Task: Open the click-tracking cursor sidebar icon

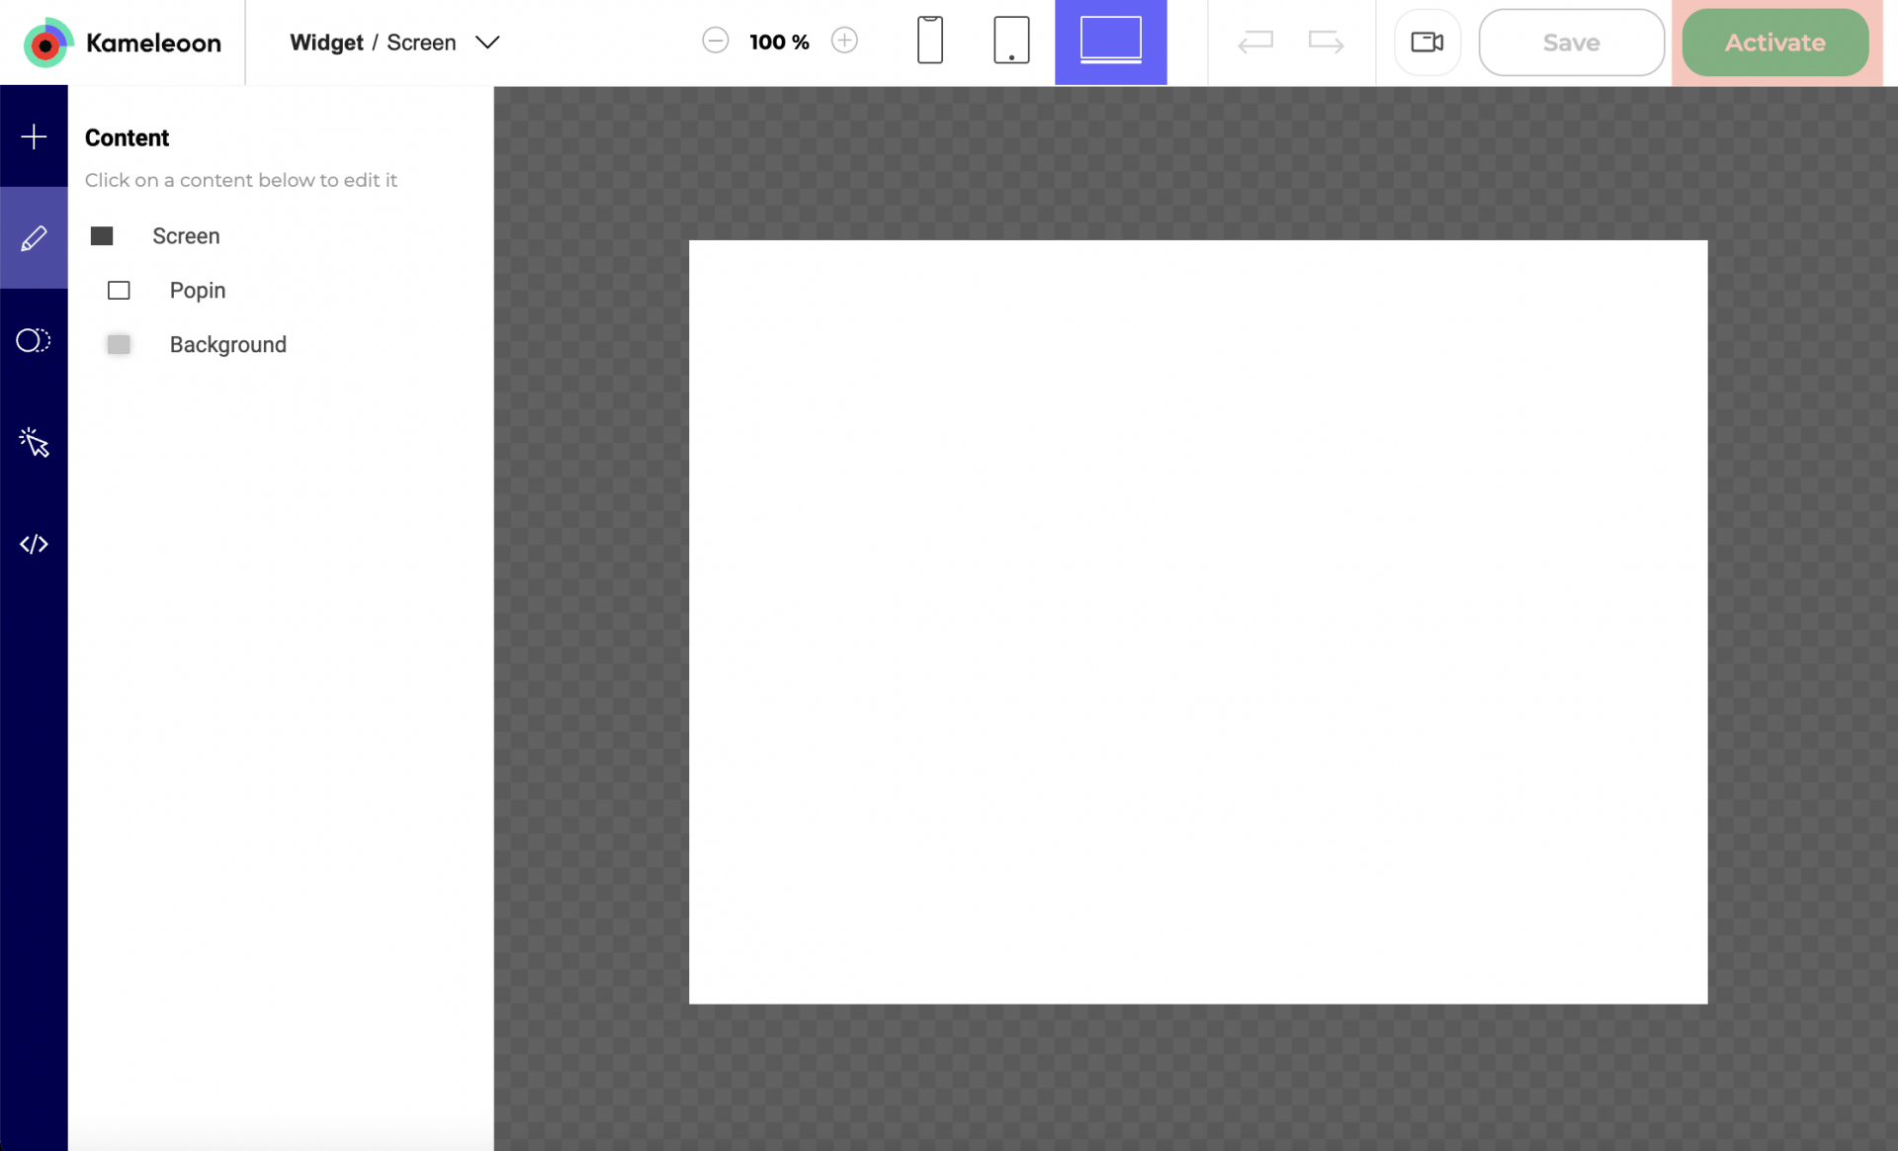Action: pos(34,442)
